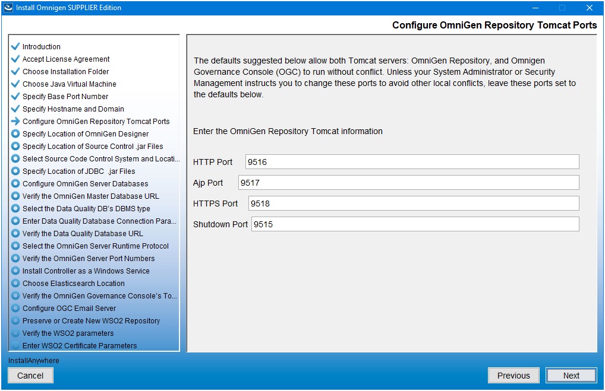The height and width of the screenshot is (391, 605).
Task: Click into the Shutdown Port field
Action: [415, 224]
